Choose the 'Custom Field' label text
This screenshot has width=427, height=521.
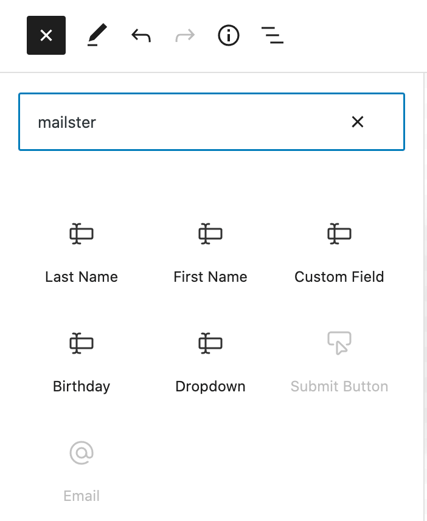pos(339,277)
